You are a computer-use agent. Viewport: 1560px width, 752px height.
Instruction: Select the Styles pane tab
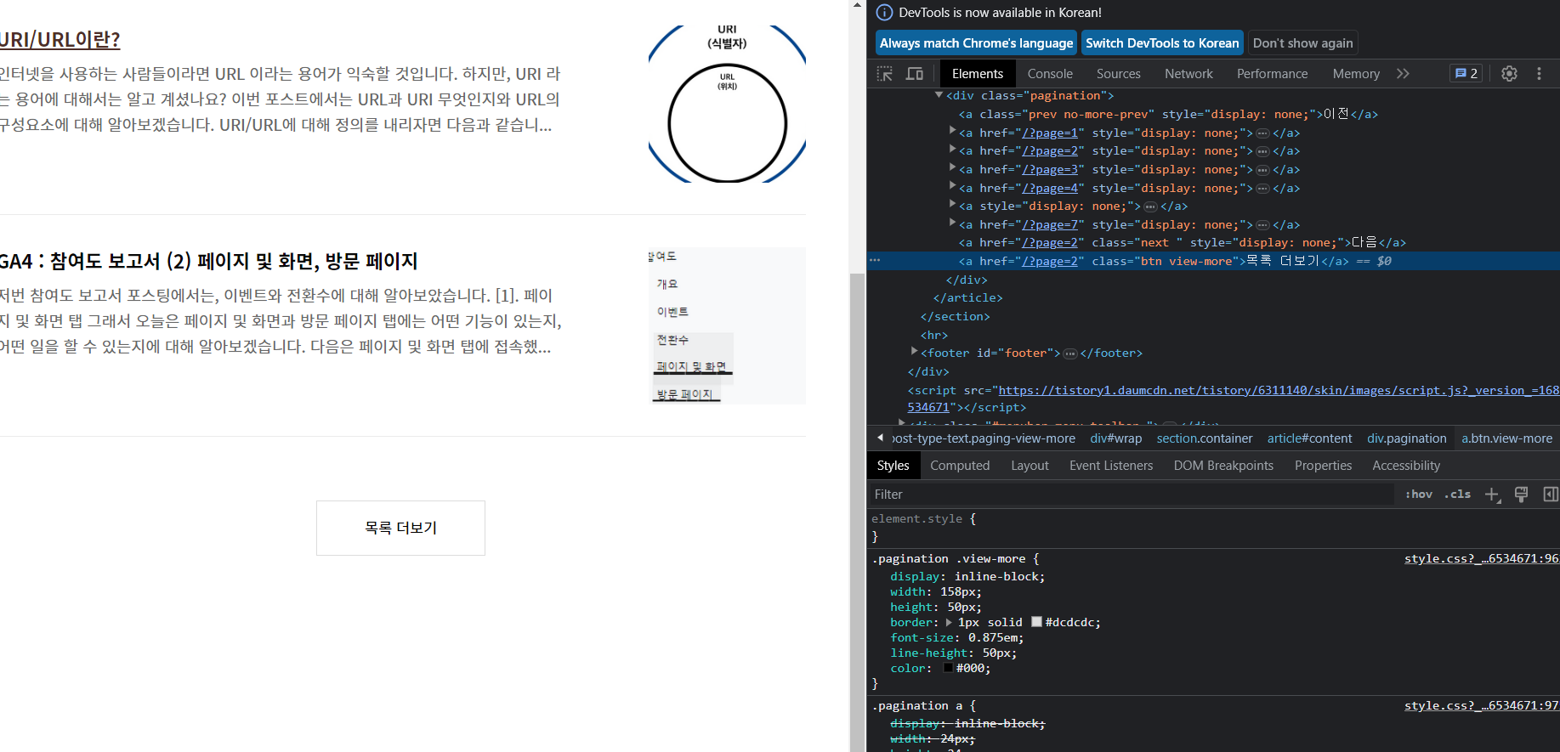tap(893, 466)
